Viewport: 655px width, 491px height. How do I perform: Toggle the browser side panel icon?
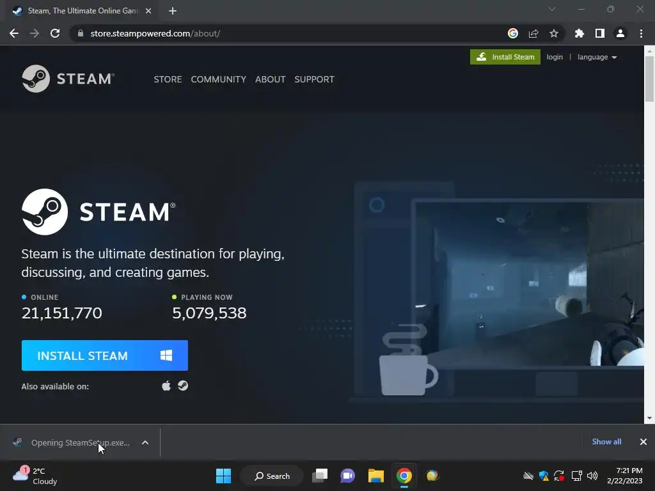pyautogui.click(x=600, y=33)
